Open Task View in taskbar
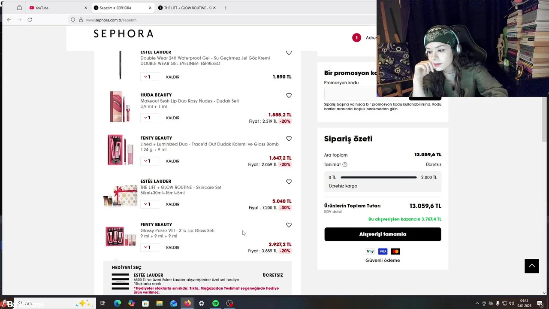Image resolution: width=549 pixels, height=309 pixels. [103, 303]
